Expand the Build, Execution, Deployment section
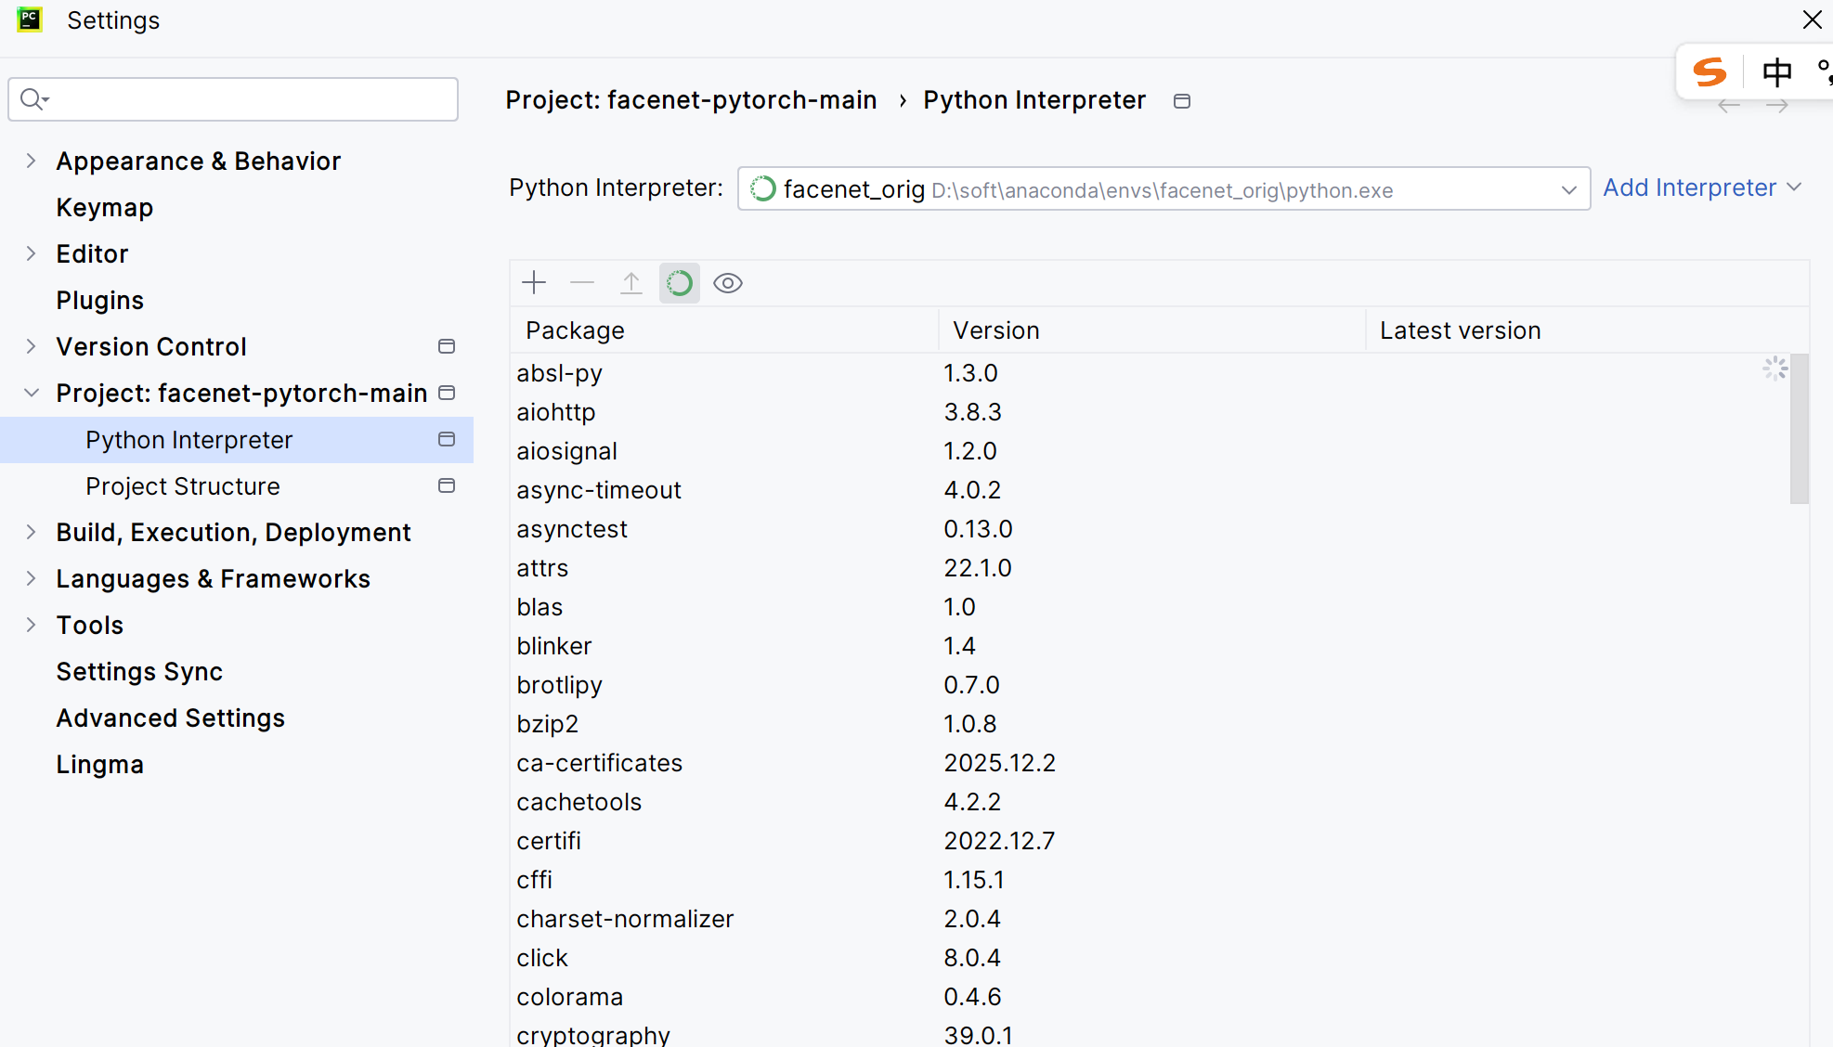Viewport: 1833px width, 1047px height. 32,532
